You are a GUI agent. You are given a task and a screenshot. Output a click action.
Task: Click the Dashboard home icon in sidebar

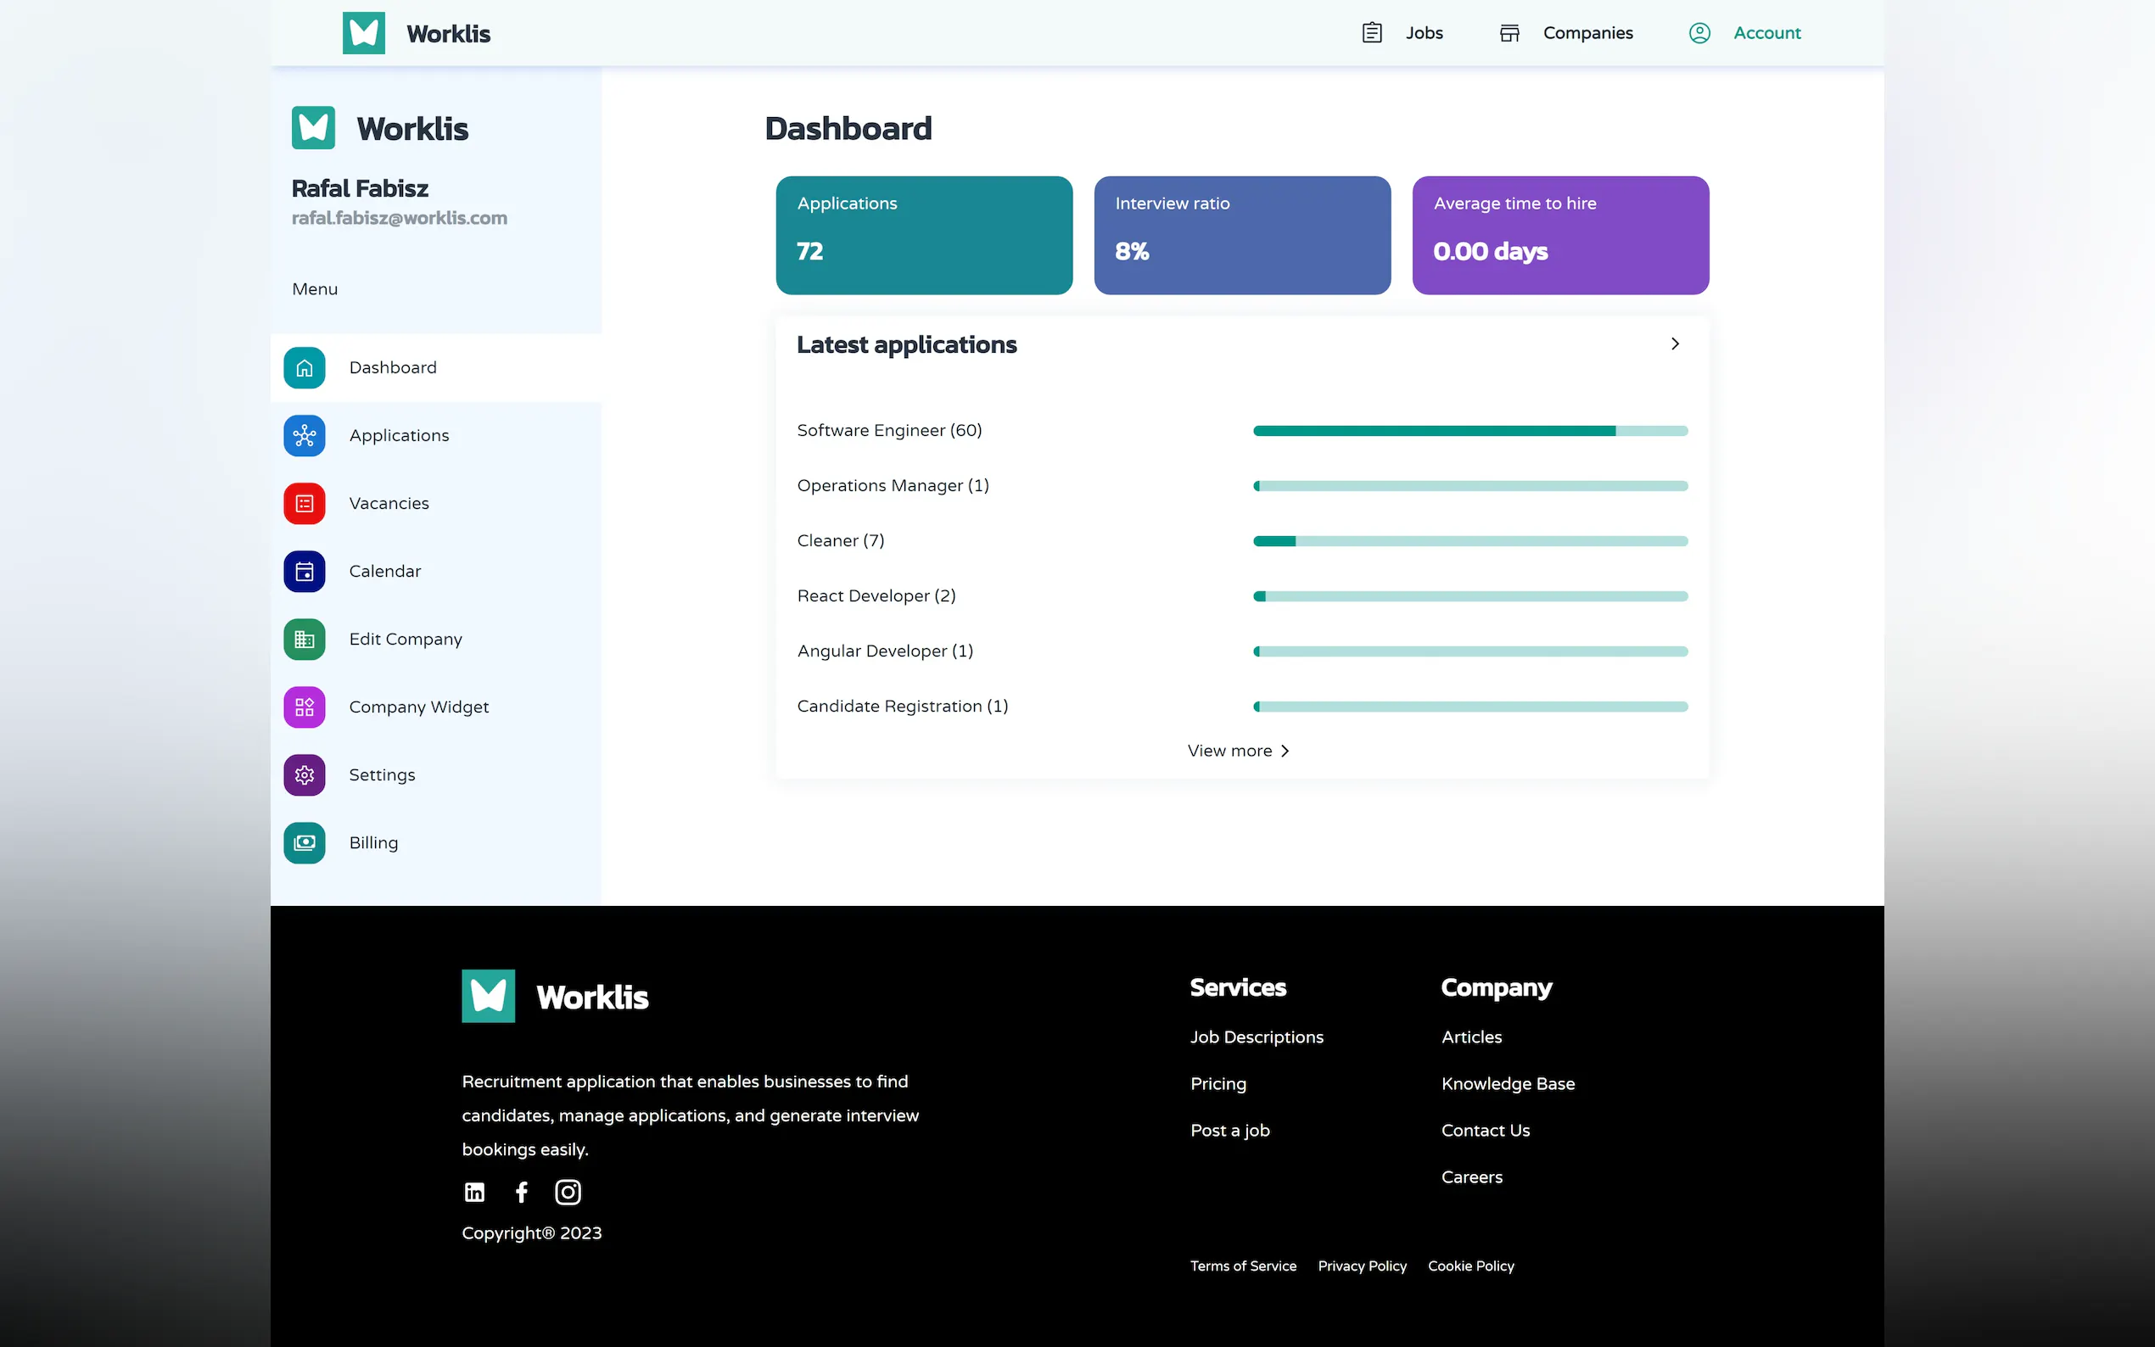coord(304,368)
